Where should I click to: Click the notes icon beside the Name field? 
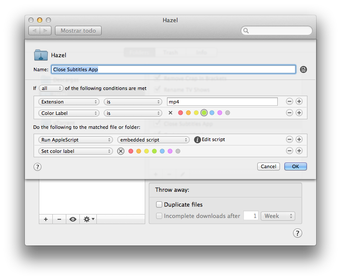click(x=303, y=69)
